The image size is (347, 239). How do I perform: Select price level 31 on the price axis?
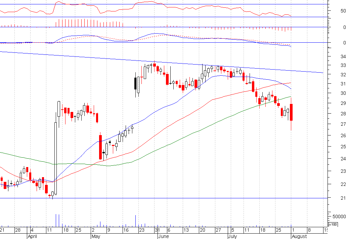(343, 84)
